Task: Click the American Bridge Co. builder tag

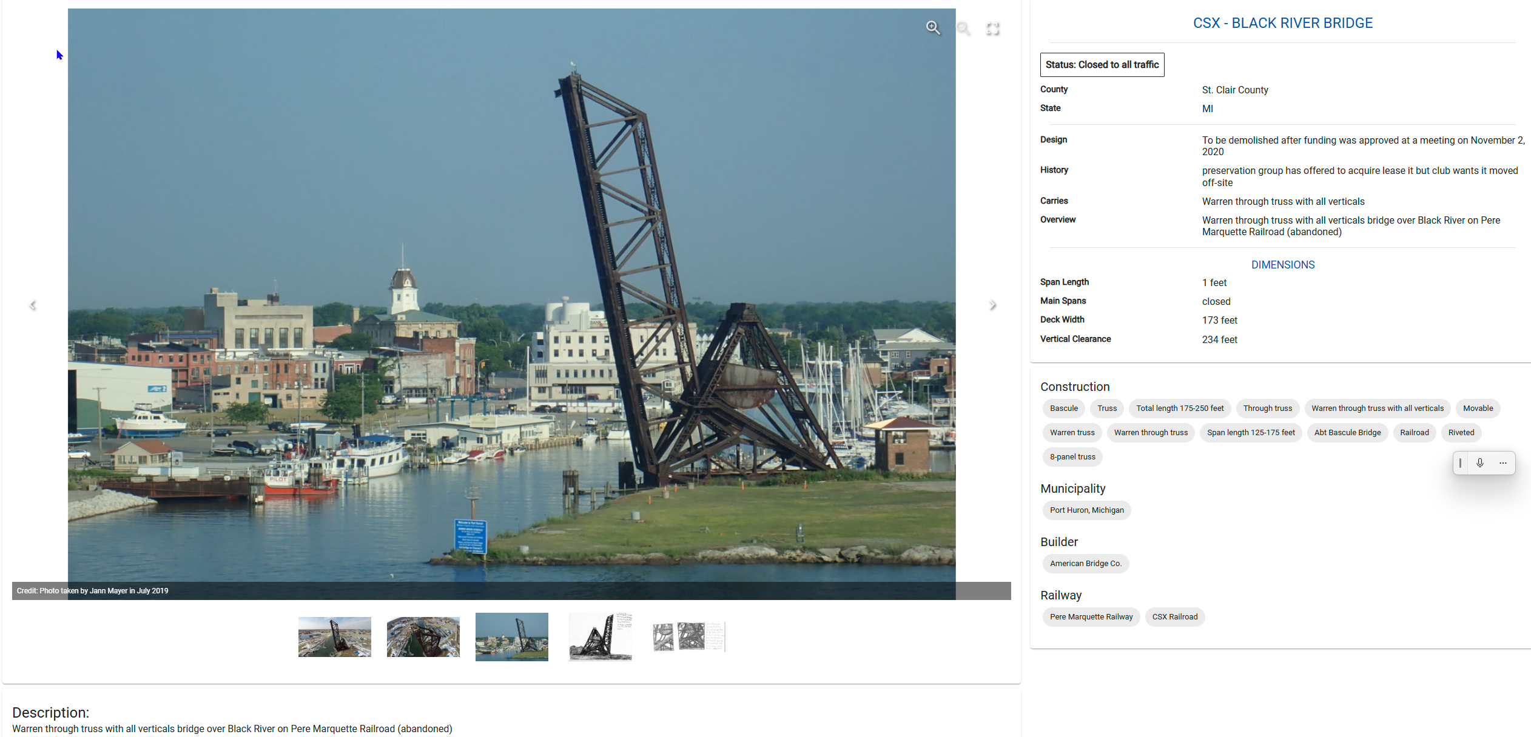Action: click(1086, 563)
